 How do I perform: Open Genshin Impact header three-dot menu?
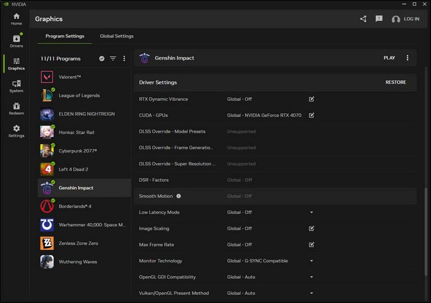(408, 58)
